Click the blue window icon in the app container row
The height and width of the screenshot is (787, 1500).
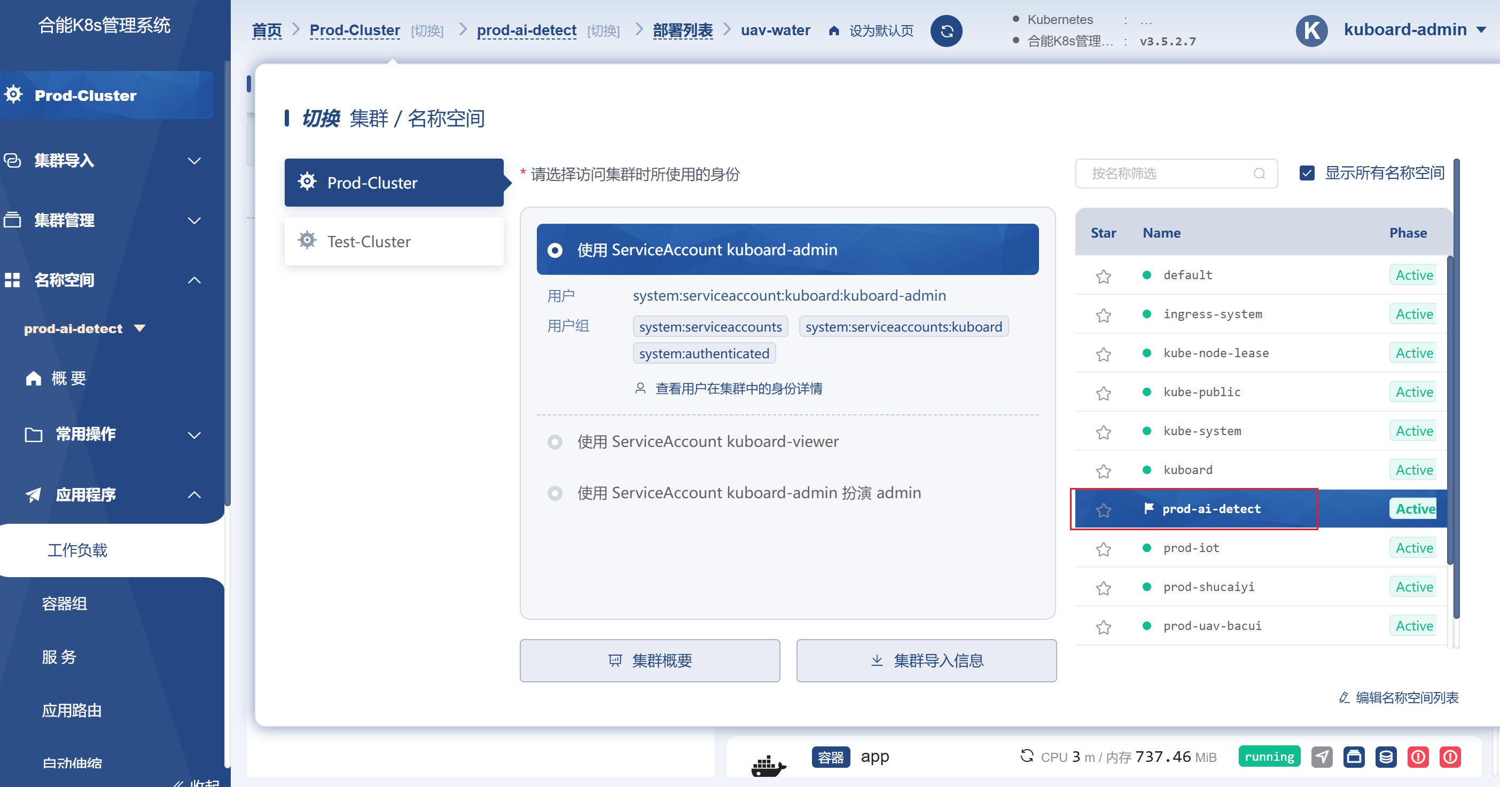pos(1354,757)
